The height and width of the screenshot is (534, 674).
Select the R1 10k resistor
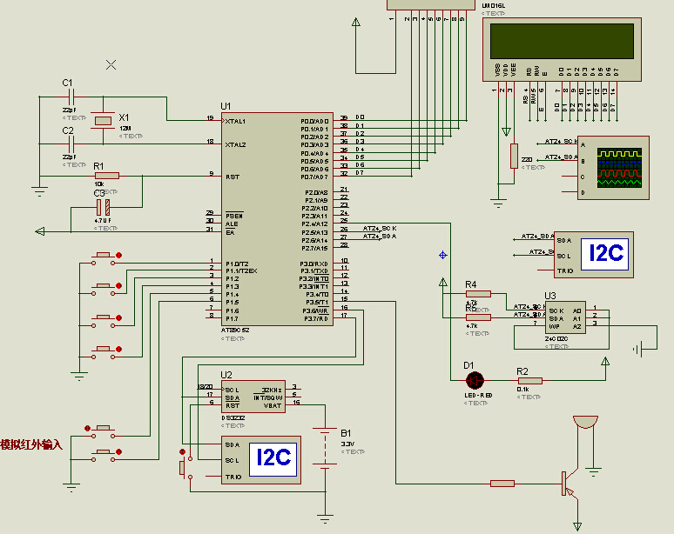(x=106, y=176)
